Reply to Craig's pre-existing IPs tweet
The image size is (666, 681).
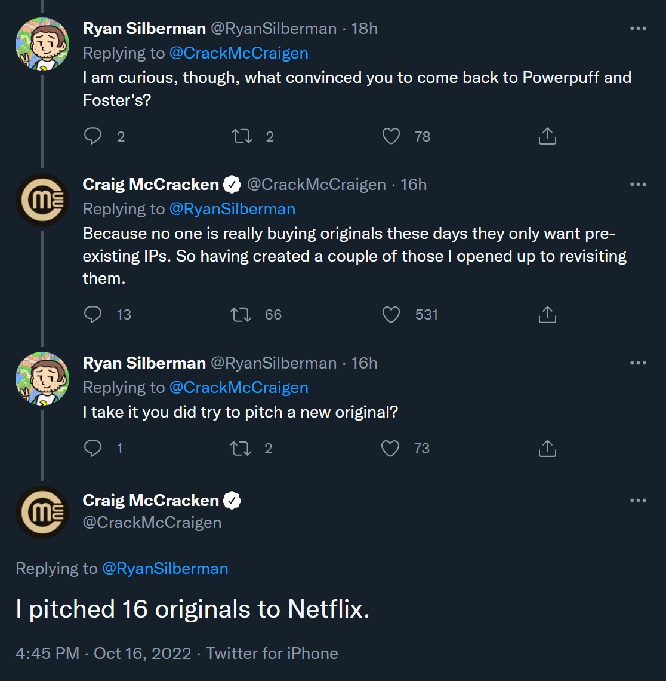[x=92, y=315]
